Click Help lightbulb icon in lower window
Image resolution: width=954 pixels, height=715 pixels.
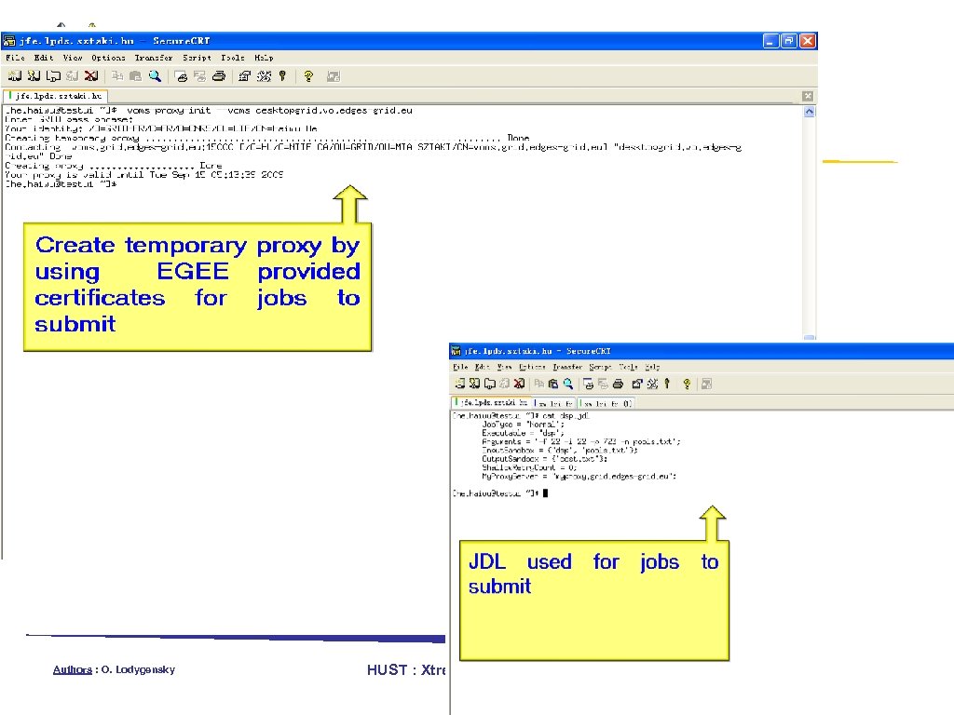pos(687,384)
